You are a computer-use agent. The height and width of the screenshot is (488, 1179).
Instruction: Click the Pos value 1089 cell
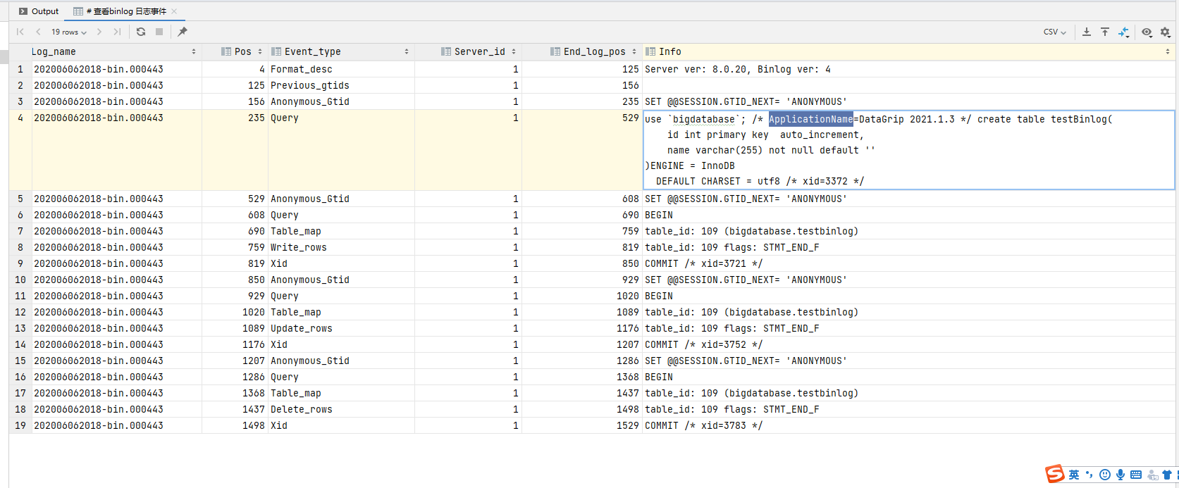pyautogui.click(x=235, y=328)
